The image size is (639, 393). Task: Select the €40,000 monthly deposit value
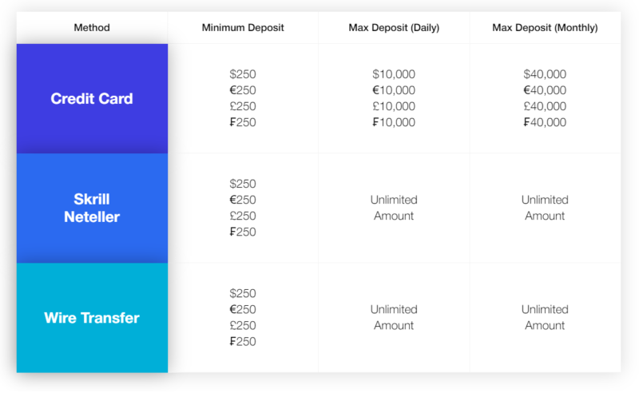[x=545, y=90]
